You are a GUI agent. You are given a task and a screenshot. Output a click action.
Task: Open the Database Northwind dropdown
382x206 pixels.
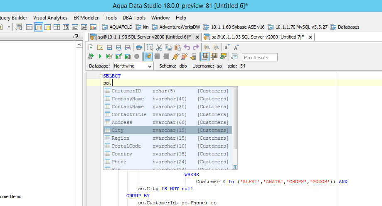click(133, 66)
